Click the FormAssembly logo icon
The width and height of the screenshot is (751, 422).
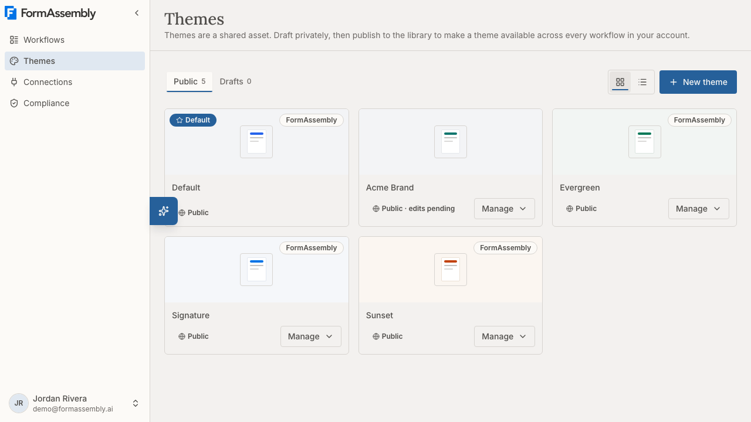coord(11,13)
